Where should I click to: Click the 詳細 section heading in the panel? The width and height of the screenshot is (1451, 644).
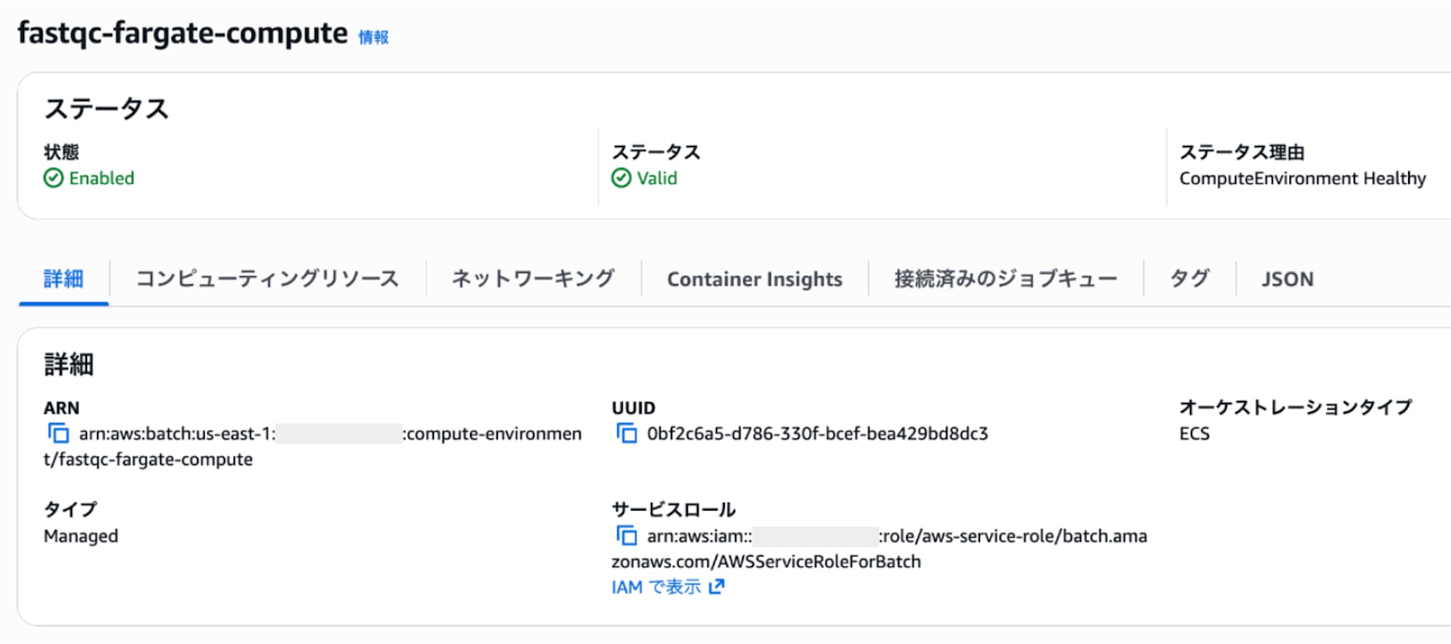click(69, 364)
